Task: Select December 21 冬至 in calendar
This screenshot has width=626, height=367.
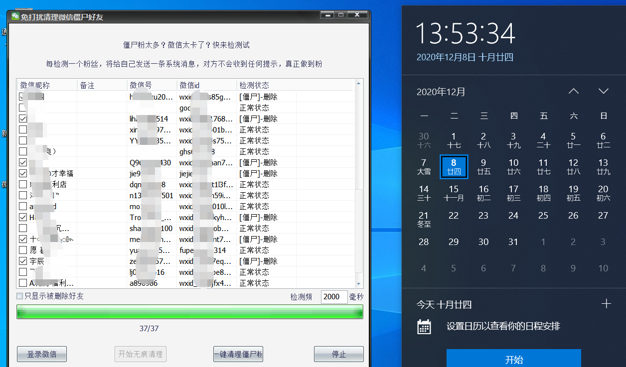Action: coord(424,219)
